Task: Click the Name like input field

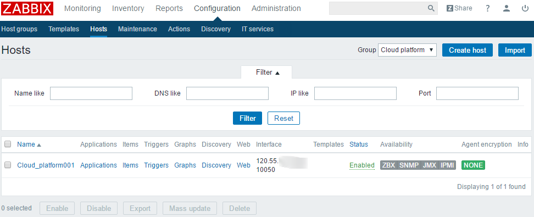Action: [x=91, y=93]
